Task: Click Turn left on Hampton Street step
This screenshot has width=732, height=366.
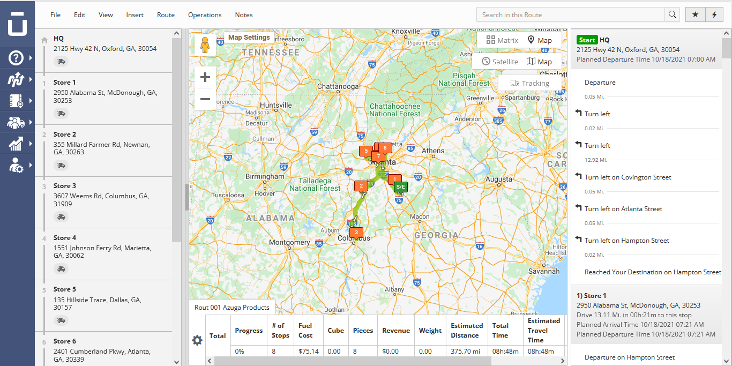Action: point(627,241)
